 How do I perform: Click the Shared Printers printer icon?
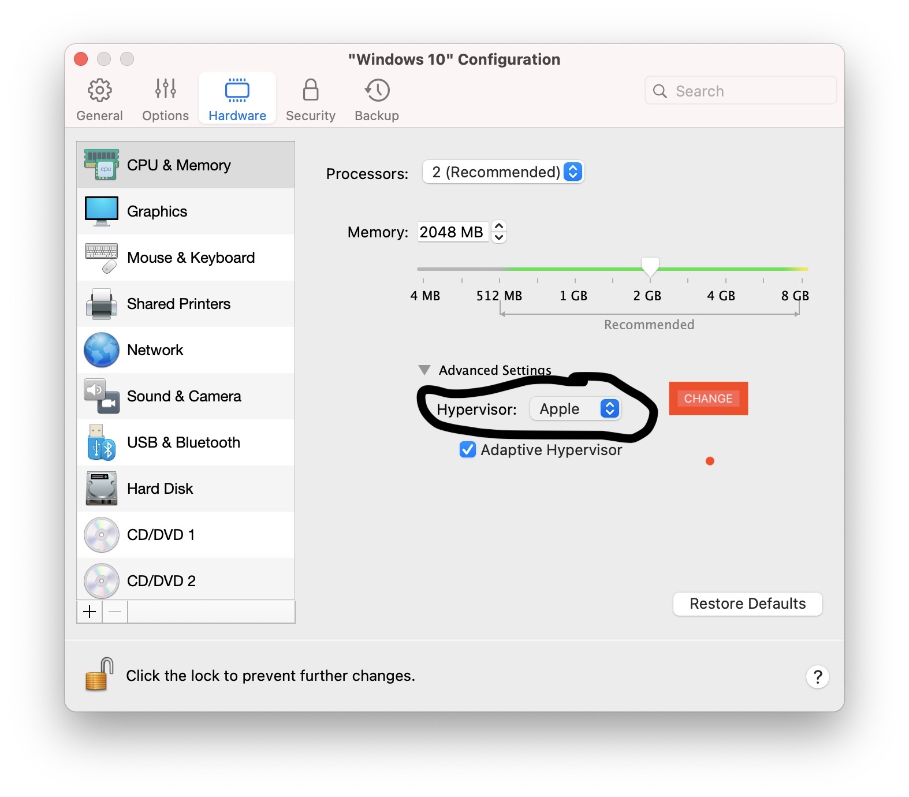[102, 304]
